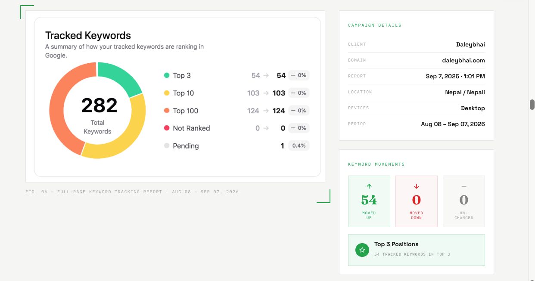Click the 0% badge in Top 3 row

pos(299,75)
